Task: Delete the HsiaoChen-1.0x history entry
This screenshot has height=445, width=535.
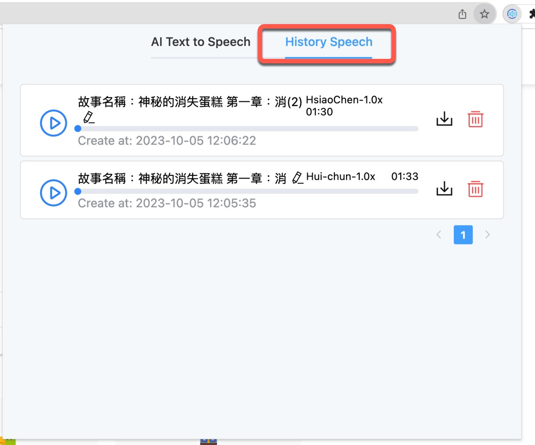Action: click(x=475, y=119)
